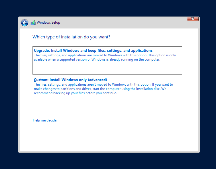Click the Upgrade option description text
Image resolution: width=216 pixels, height=169 pixels.
[x=105, y=57]
